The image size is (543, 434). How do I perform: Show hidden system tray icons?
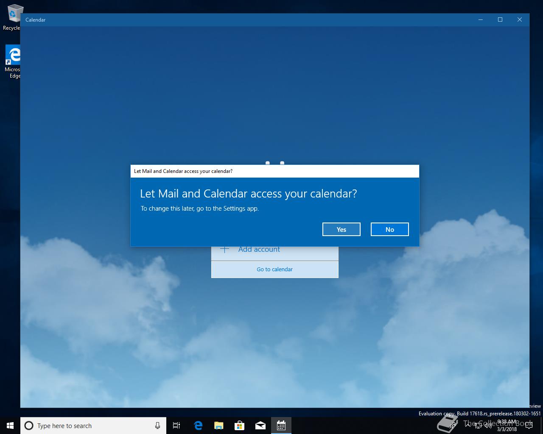tap(468, 426)
